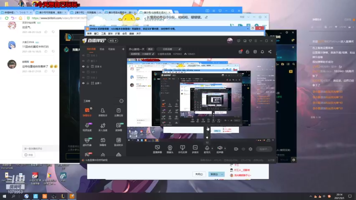Screen dimensions: 356x200
Task: Open the 菜单 menu in CHIKA window
Action: click(89, 34)
